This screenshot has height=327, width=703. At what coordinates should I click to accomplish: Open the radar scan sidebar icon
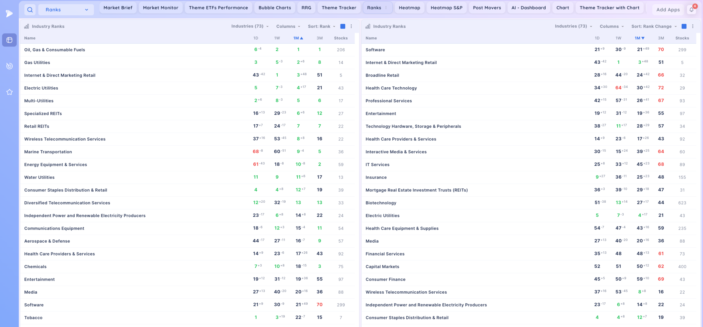tap(9, 66)
